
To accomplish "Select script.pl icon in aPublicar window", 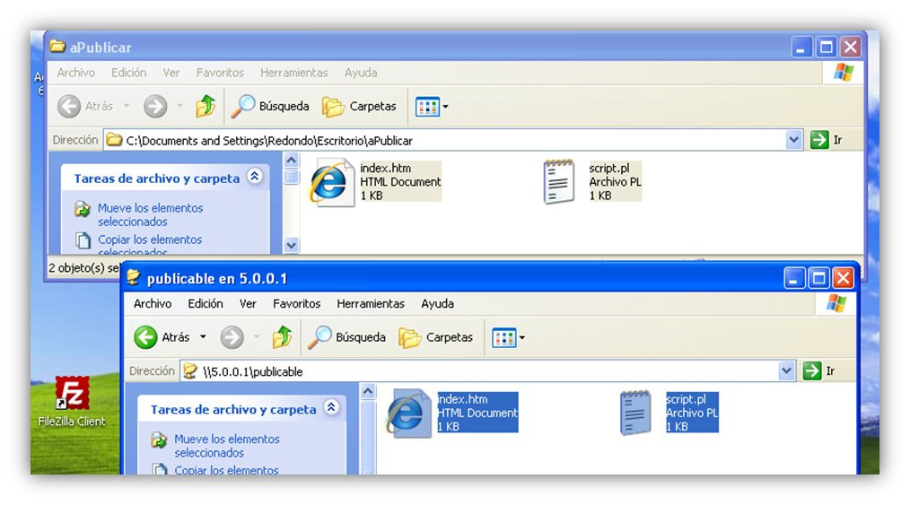I will (558, 182).
